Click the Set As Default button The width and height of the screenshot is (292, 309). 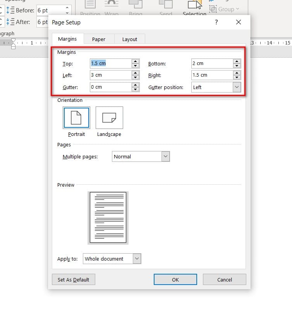74,280
